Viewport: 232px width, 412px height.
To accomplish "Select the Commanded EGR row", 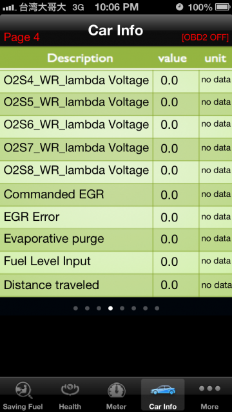I will tap(116, 194).
